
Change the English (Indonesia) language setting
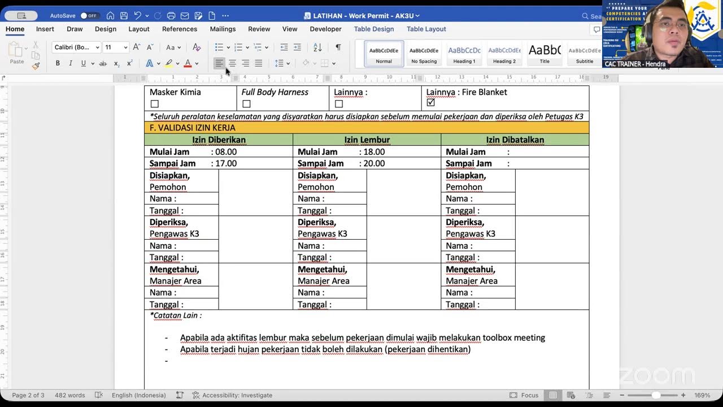(x=139, y=395)
